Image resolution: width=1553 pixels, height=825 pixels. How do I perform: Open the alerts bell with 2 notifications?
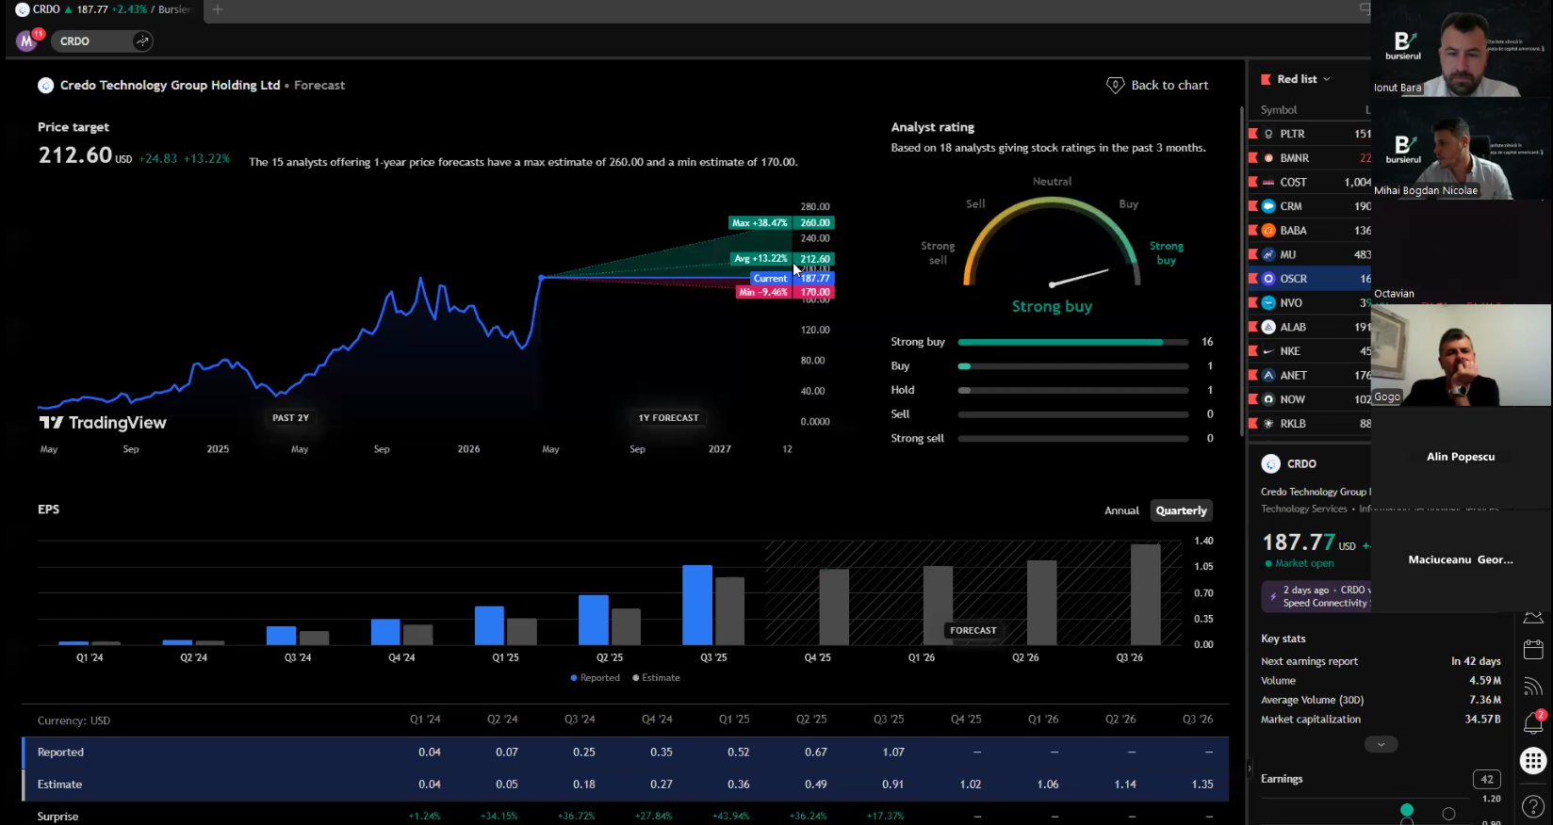pos(1533,723)
